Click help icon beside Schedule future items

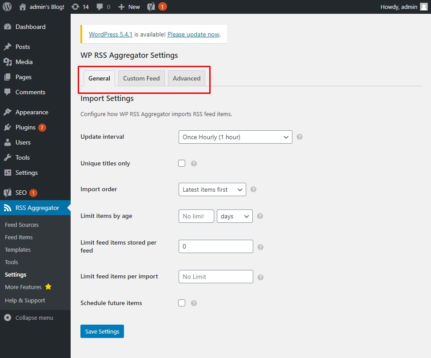[194, 303]
